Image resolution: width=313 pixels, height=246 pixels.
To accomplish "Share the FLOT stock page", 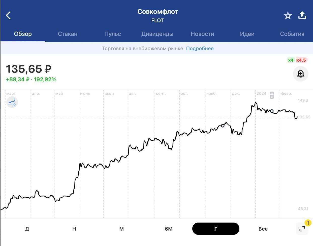I will coord(302,15).
